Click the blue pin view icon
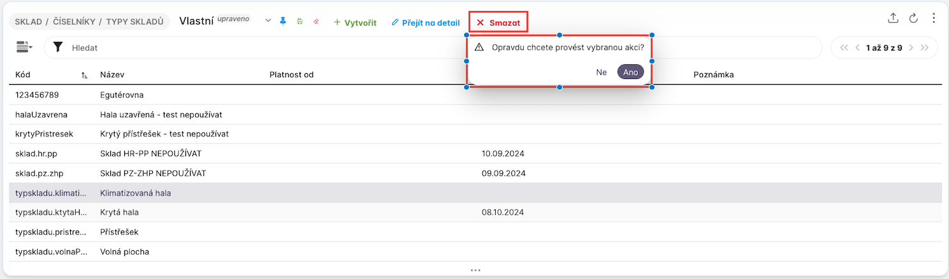Viewport: 949px width, 279px height. click(284, 22)
